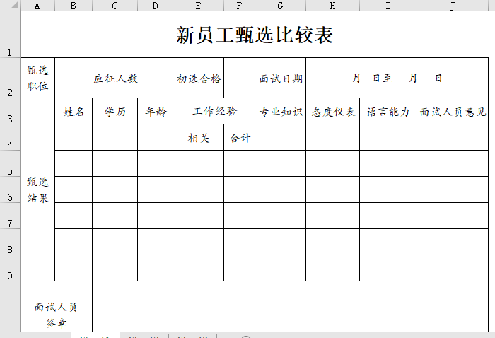Select column J header
The image size is (495, 338).
(x=452, y=6)
